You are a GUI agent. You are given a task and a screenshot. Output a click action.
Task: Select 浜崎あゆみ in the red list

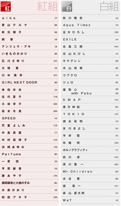coord(30,147)
